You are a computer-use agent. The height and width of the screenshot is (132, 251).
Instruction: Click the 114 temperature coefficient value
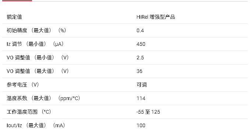pyautogui.click(x=141, y=98)
